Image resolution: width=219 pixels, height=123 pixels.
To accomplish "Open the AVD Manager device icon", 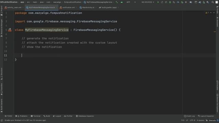I will click(204, 2).
